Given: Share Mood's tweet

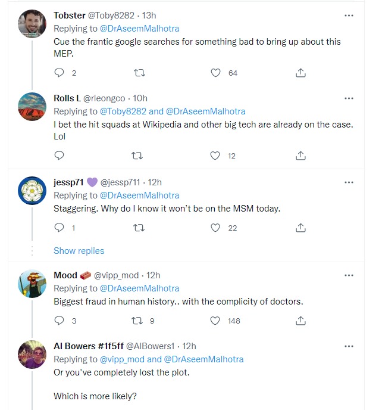Looking at the screenshot, I should [x=300, y=321].
